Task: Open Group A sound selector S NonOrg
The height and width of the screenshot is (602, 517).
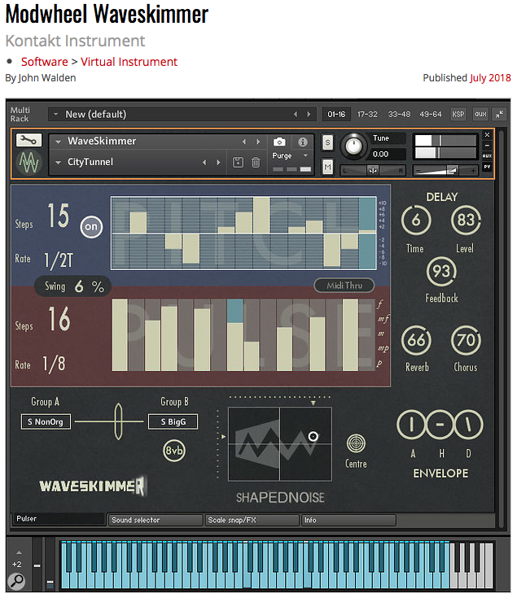Action: point(46,421)
